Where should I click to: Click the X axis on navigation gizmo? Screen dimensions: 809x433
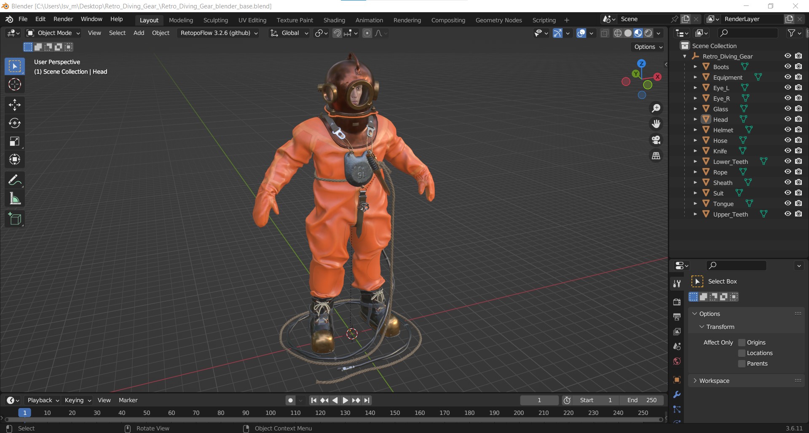(x=657, y=77)
